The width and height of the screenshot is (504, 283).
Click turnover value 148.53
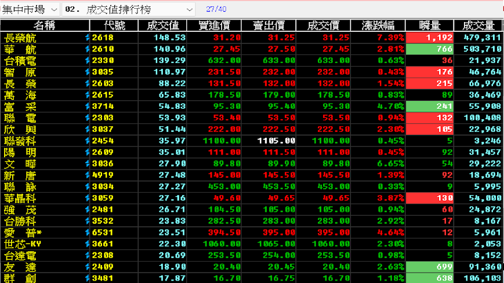pyautogui.click(x=169, y=38)
